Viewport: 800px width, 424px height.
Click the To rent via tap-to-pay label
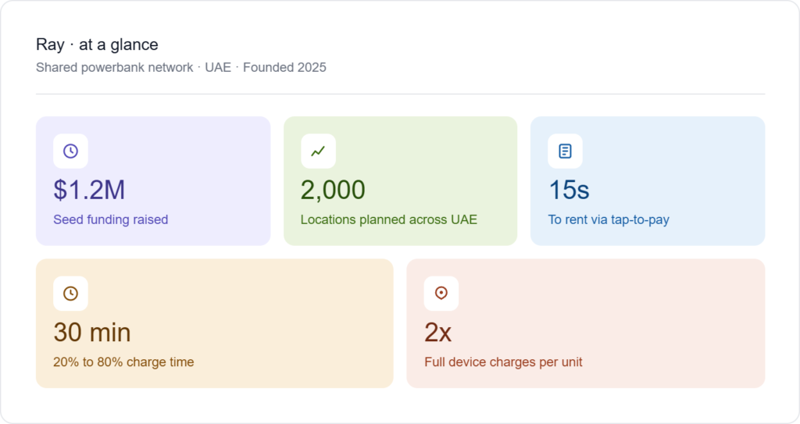tap(608, 220)
